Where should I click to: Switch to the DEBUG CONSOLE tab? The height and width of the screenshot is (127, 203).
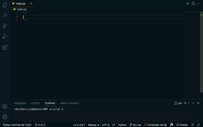69,103
